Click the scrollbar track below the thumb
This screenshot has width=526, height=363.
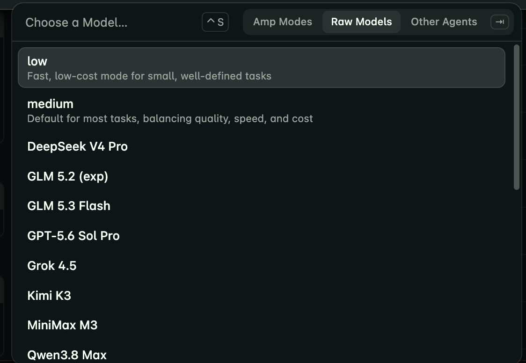(x=517, y=275)
